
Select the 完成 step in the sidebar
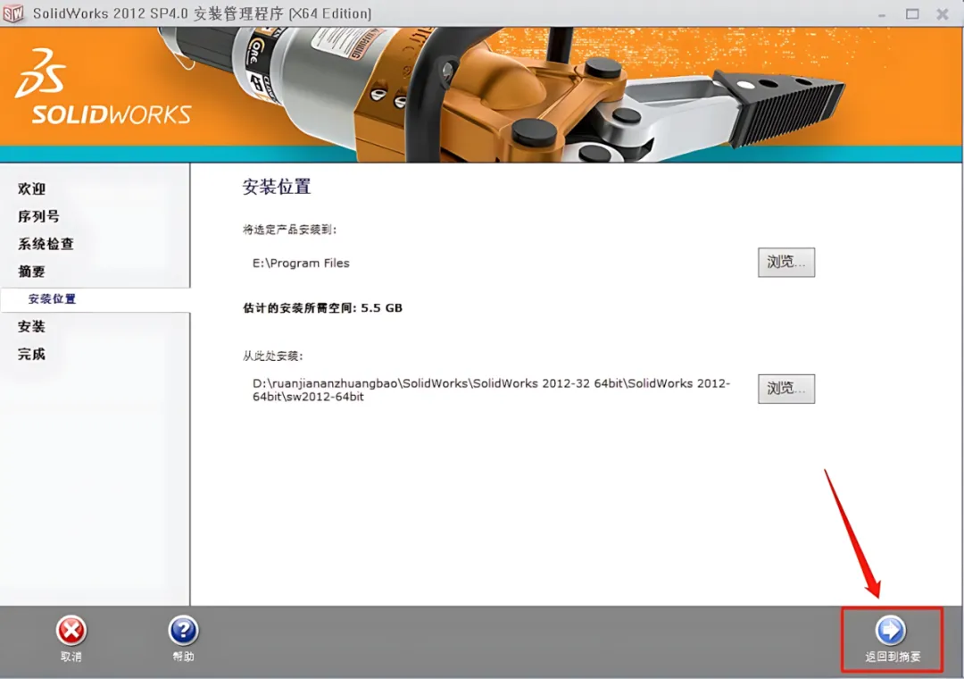point(31,354)
